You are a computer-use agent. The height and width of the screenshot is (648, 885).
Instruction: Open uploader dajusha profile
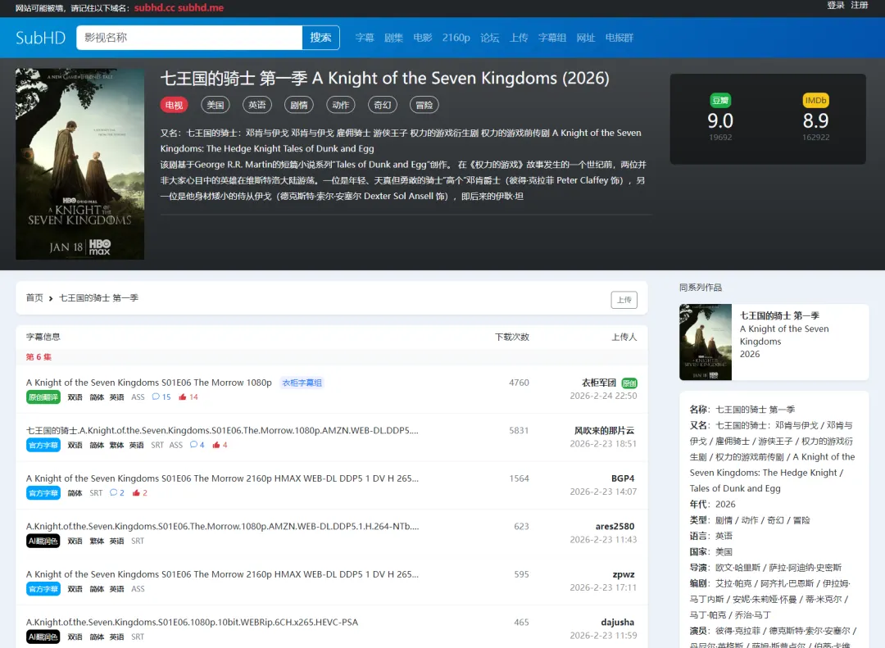click(618, 623)
